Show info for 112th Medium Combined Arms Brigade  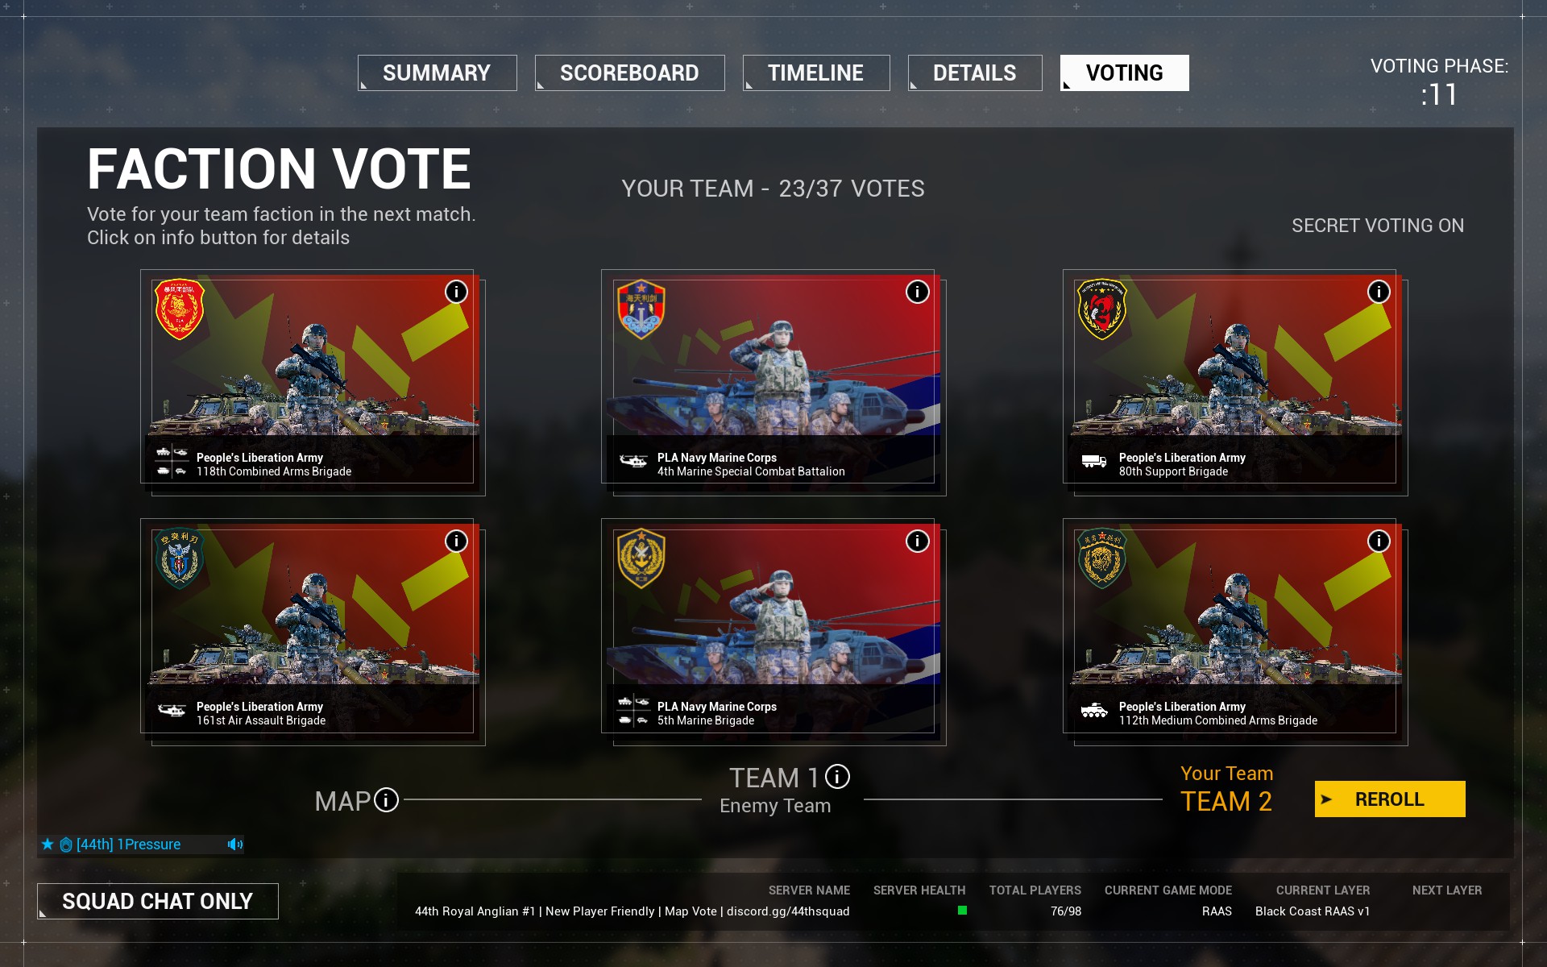point(1379,541)
